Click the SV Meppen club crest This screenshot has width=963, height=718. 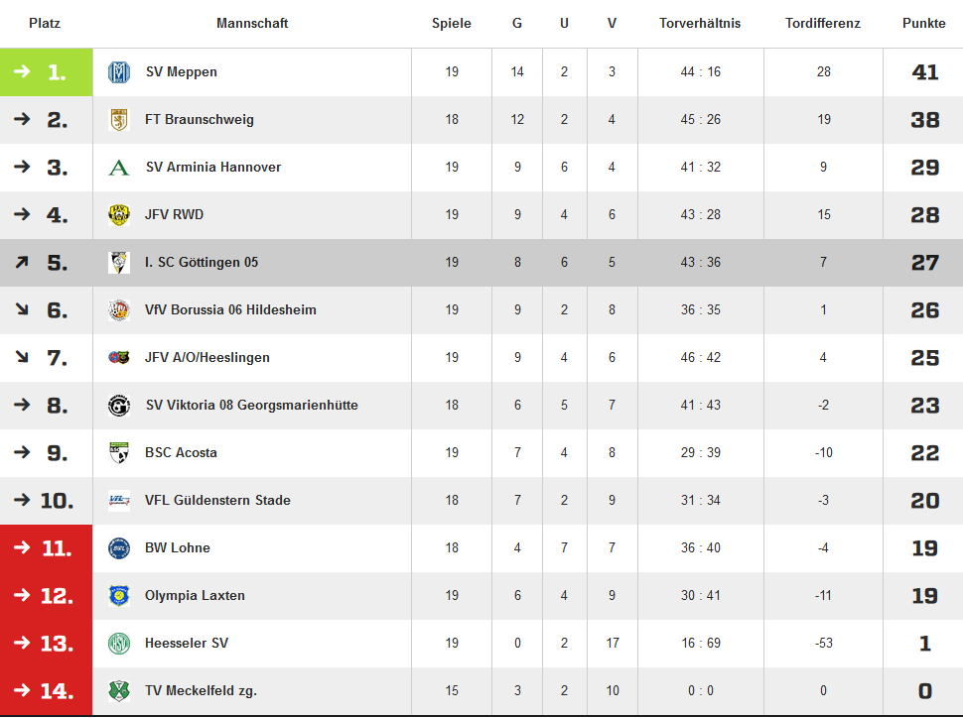click(119, 72)
